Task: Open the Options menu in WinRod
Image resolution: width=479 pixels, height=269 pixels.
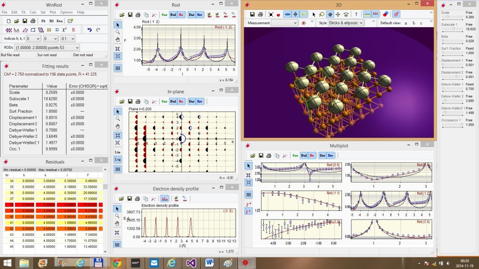Action: click(66, 12)
